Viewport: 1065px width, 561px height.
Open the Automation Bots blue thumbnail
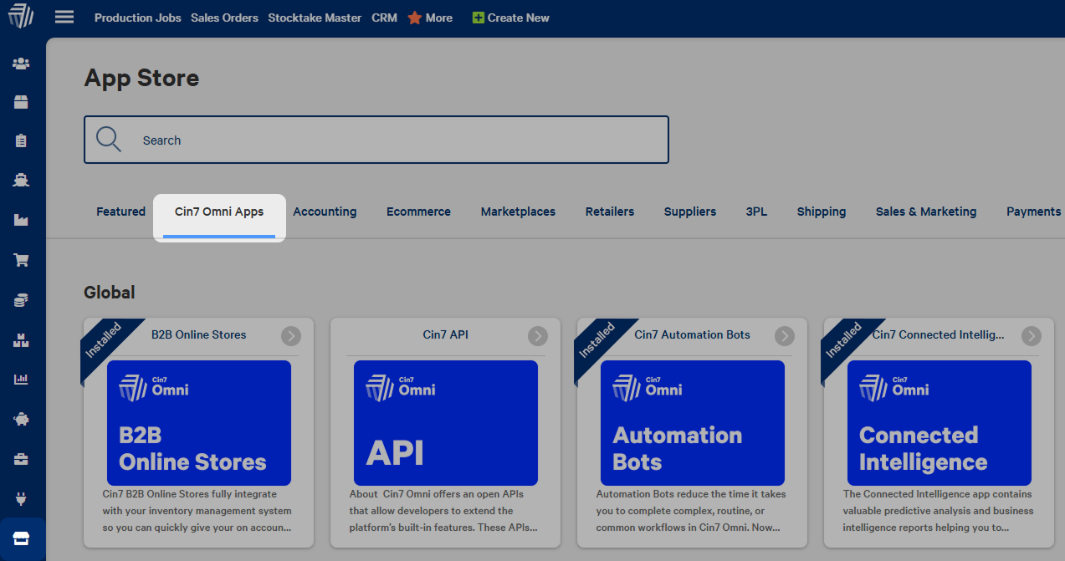693,423
